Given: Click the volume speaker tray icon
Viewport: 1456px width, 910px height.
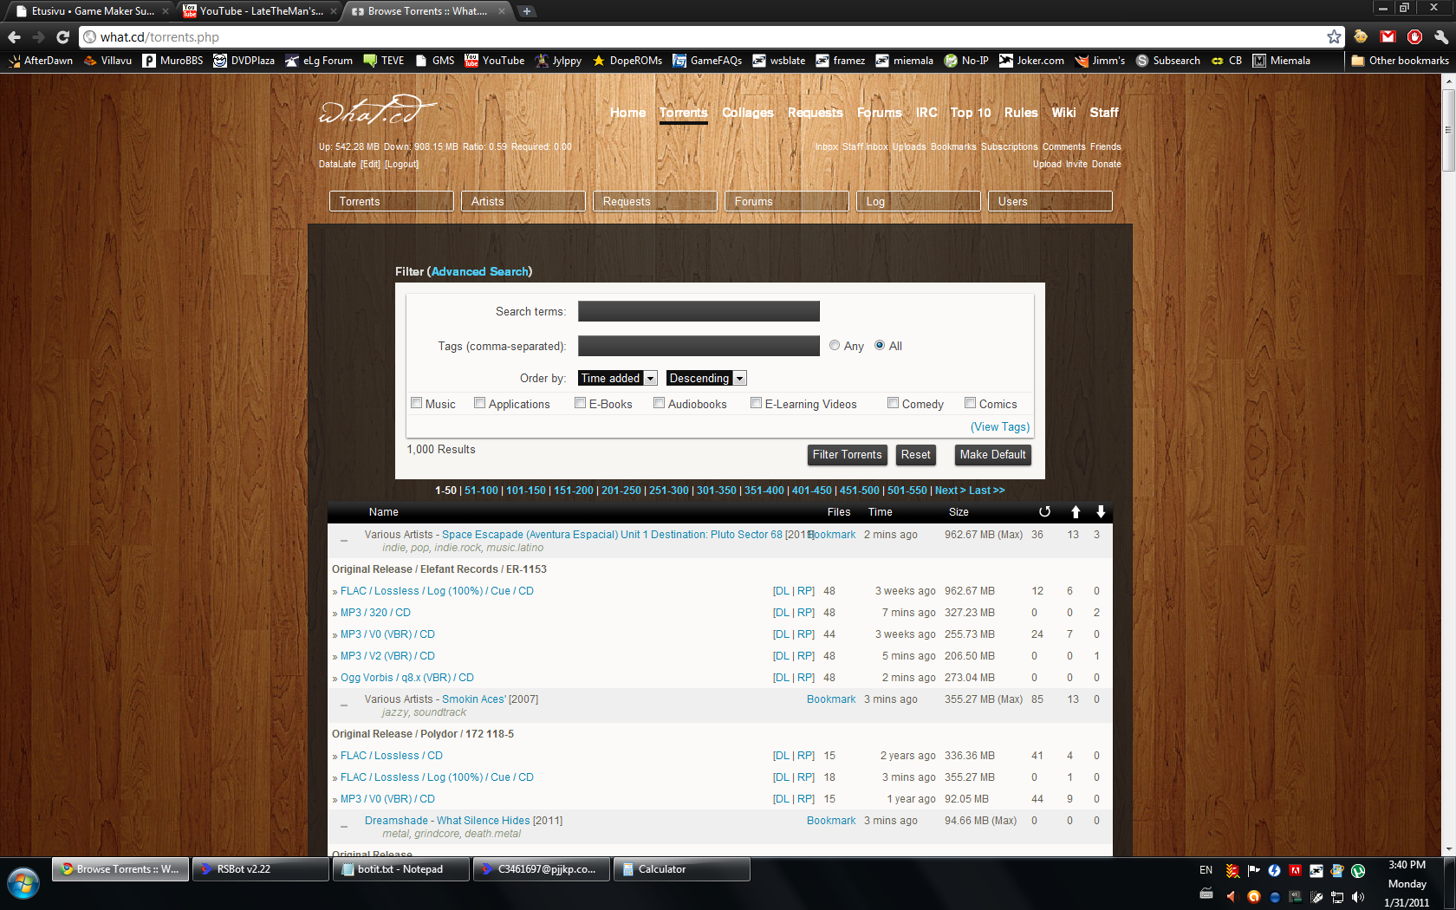Looking at the screenshot, I should click(1358, 897).
